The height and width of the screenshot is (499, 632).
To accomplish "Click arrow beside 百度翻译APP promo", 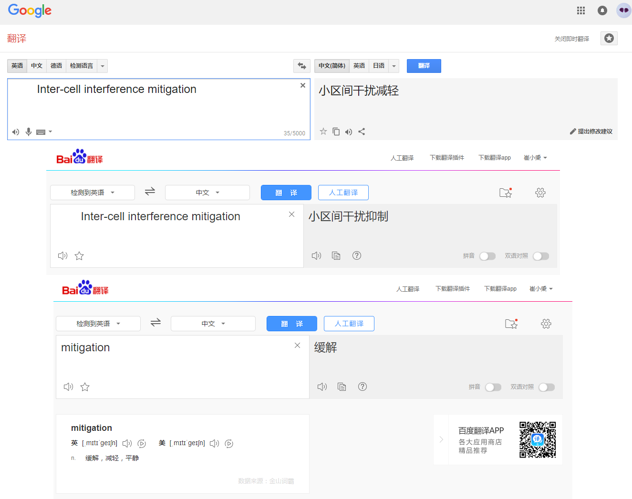I will click(x=441, y=439).
